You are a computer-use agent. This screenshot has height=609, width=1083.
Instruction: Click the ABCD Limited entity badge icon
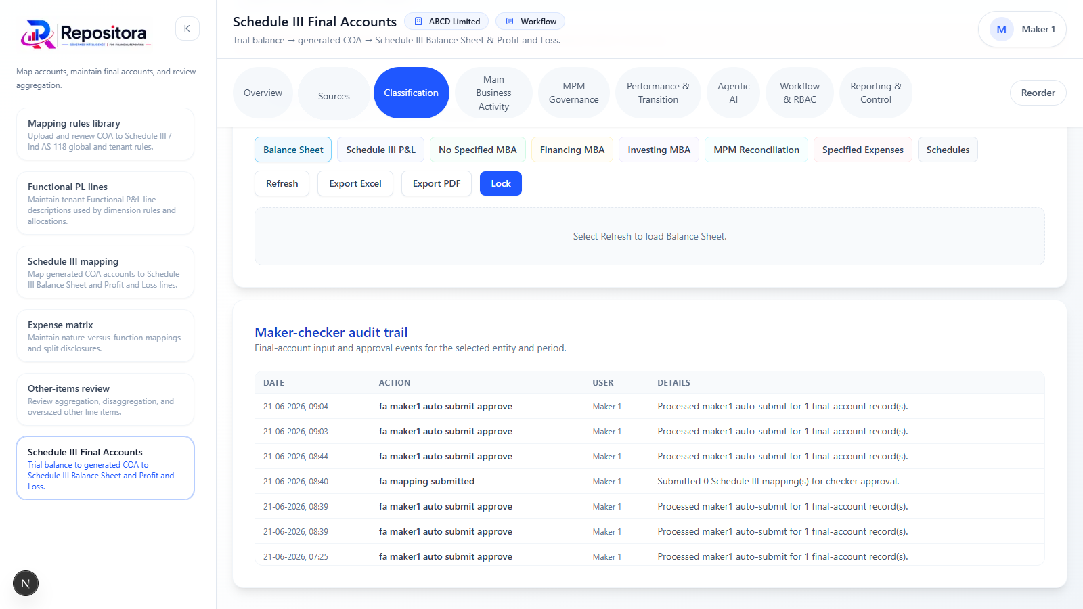418,22
